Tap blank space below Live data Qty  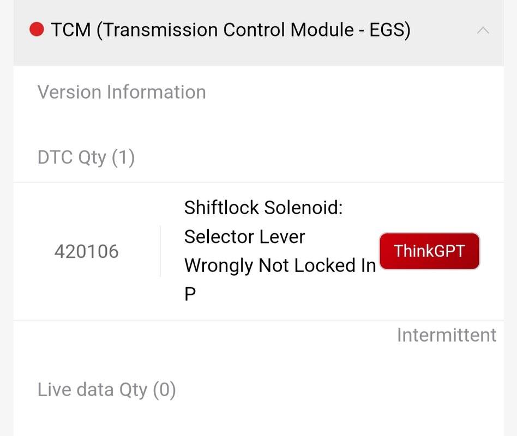coord(258,420)
